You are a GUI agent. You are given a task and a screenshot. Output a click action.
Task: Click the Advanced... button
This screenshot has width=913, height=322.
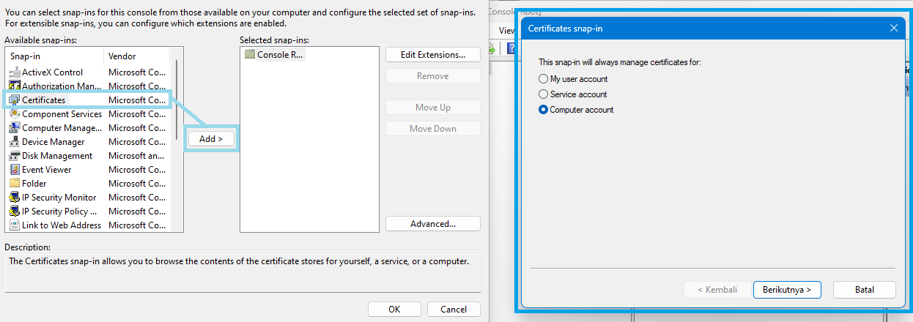click(x=433, y=224)
